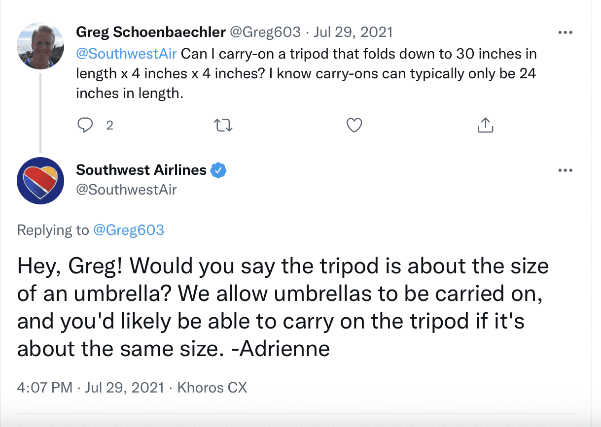This screenshot has height=427, width=601.
Task: Click the blue verified badge next to Southwest Airlines
Action: pyautogui.click(x=218, y=170)
